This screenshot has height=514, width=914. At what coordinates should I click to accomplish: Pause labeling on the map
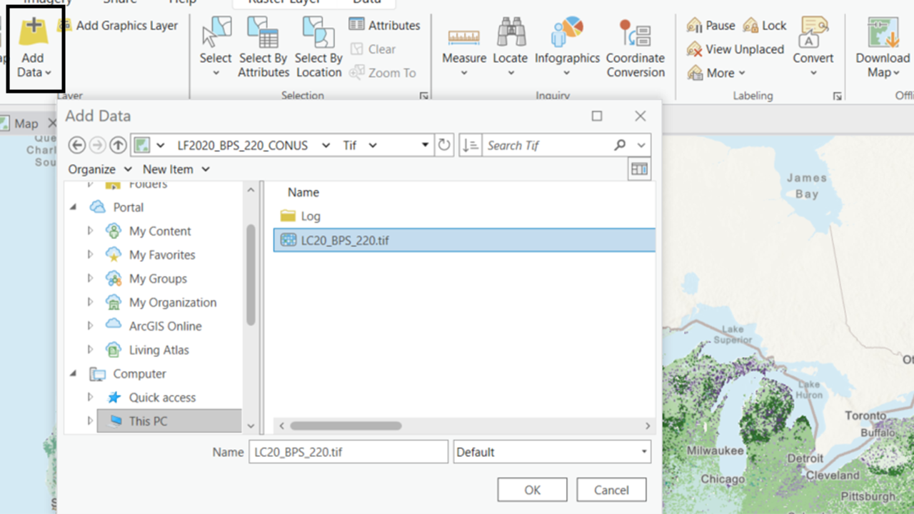(x=710, y=25)
